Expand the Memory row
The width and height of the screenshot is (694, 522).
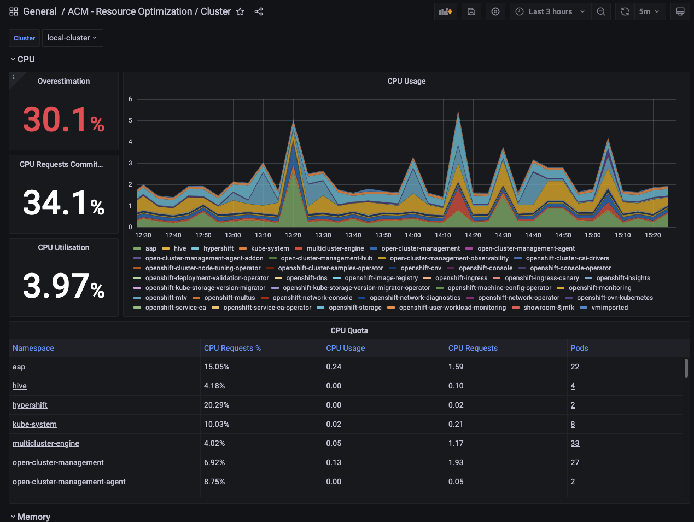(x=30, y=517)
